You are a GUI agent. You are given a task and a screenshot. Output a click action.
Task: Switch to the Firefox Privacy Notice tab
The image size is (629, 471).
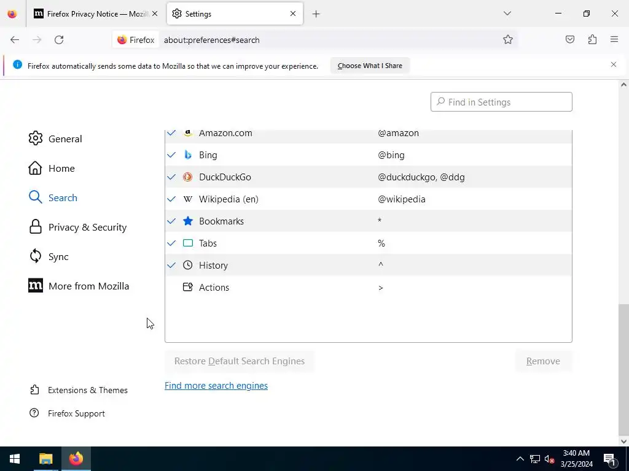click(95, 13)
